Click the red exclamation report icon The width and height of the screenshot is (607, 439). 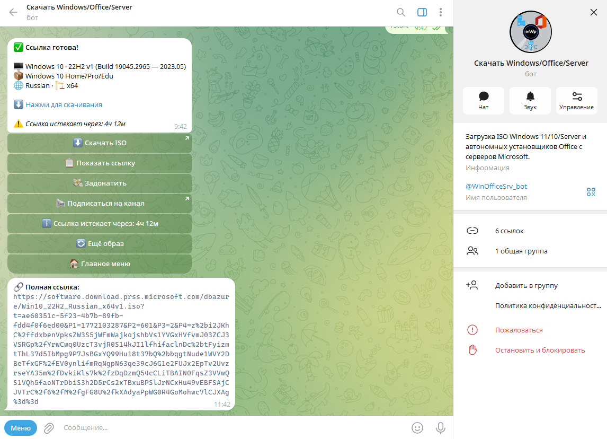472,330
